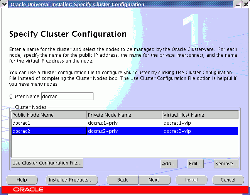Viewport: 250px width, 195px height.
Task: Select the docrac1-vip virtual host cell
Action: (x=200, y=123)
